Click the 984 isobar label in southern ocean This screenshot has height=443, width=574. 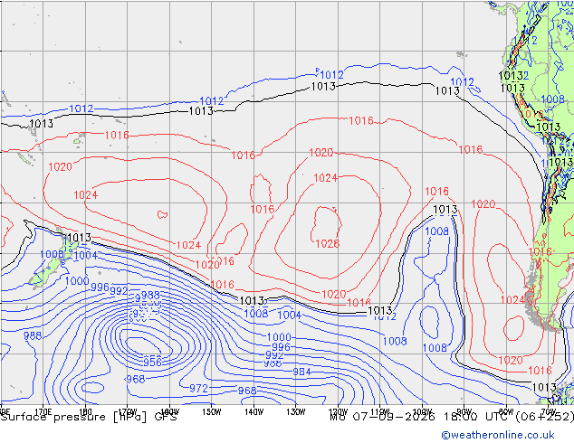[301, 372]
